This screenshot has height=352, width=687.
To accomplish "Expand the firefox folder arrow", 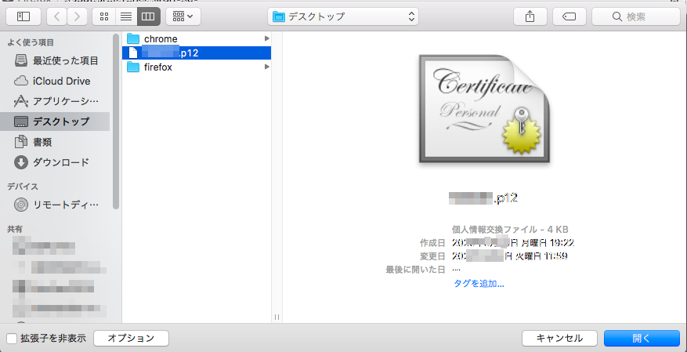I will tap(267, 67).
